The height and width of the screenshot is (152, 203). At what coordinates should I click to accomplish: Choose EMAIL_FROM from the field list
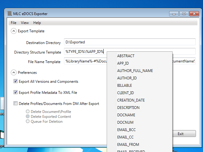coord(140,145)
